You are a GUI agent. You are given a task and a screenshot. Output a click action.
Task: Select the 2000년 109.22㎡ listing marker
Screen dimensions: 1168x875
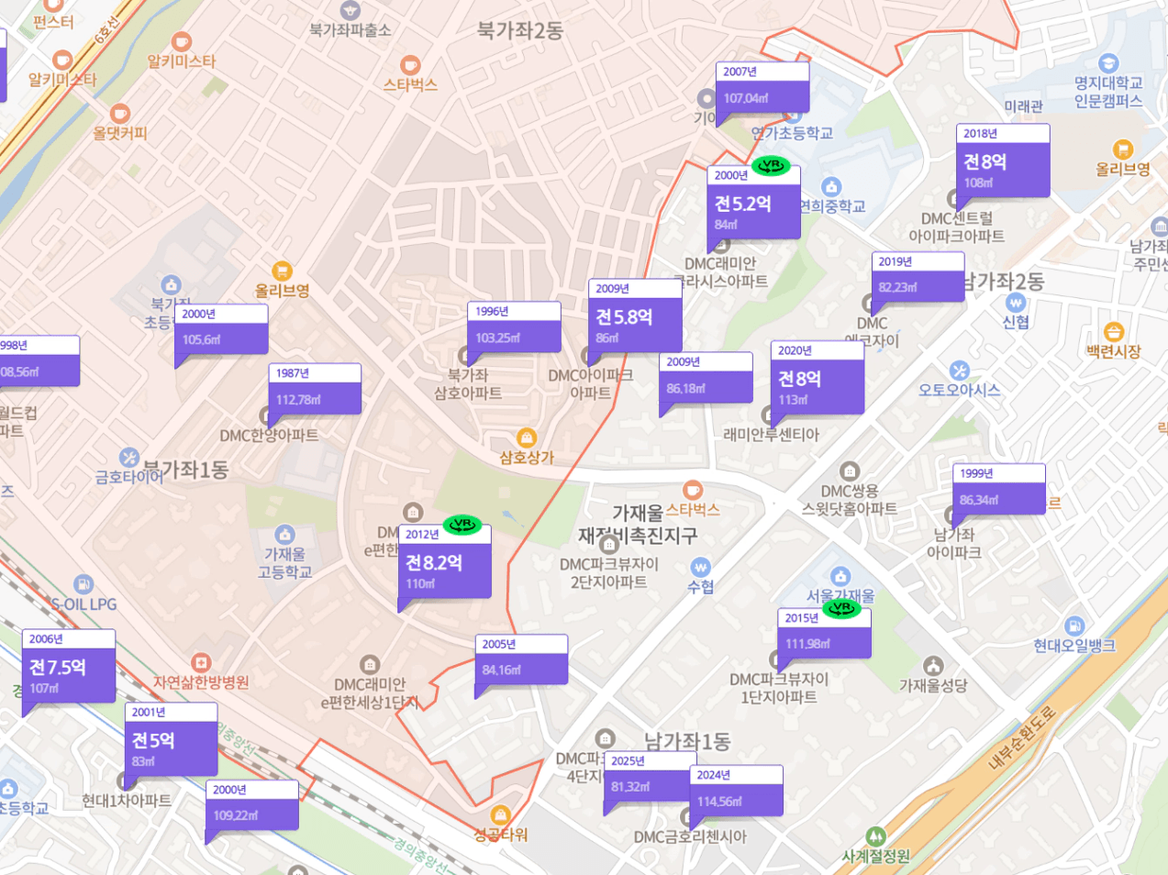[x=252, y=806]
